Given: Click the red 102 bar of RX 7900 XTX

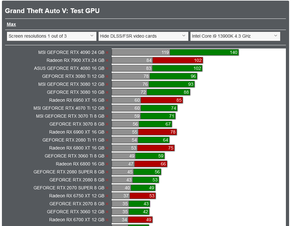Looking at the screenshot, I should click(177, 60).
